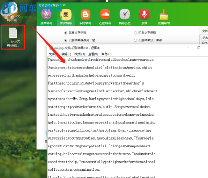The image size is (208, 178).
Task: Click text line starting 'mymathteacherMr.Song'
Action: (101, 99)
